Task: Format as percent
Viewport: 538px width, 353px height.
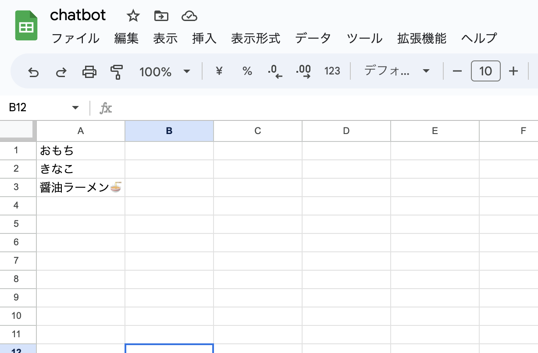Action: tap(247, 71)
